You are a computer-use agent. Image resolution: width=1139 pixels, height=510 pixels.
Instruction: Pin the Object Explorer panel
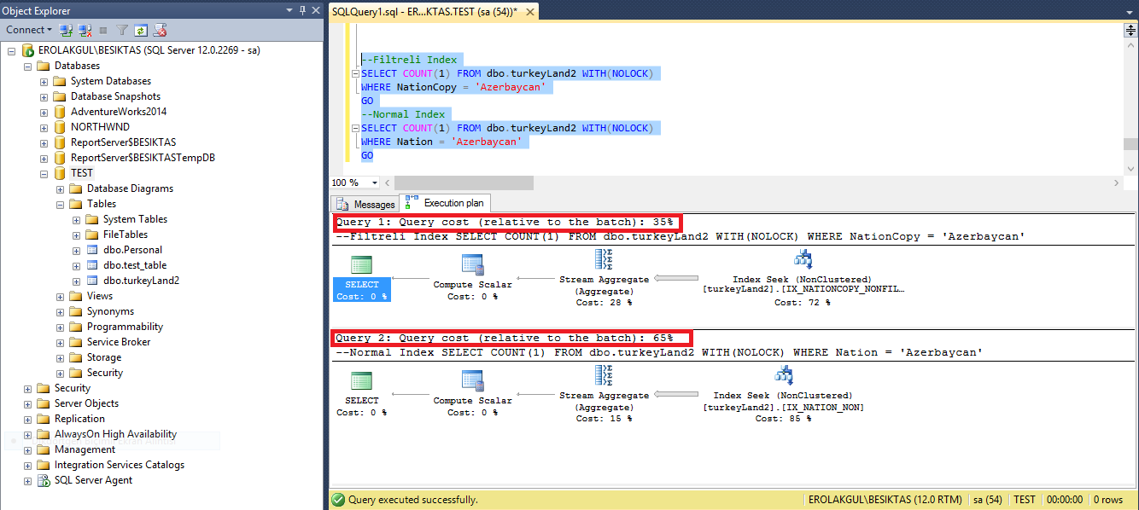301,10
